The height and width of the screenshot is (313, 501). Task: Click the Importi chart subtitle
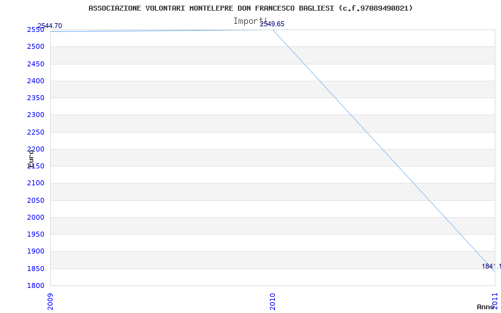coord(250,21)
